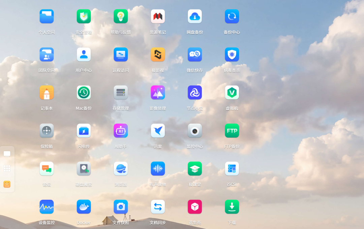Open the 极课堂 classroom app
Viewport: 364px width, 229px height.
[195, 169]
